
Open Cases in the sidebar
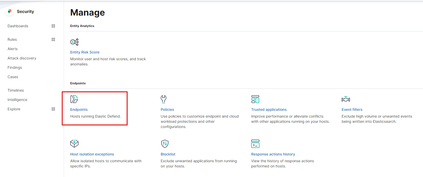[x=13, y=77]
